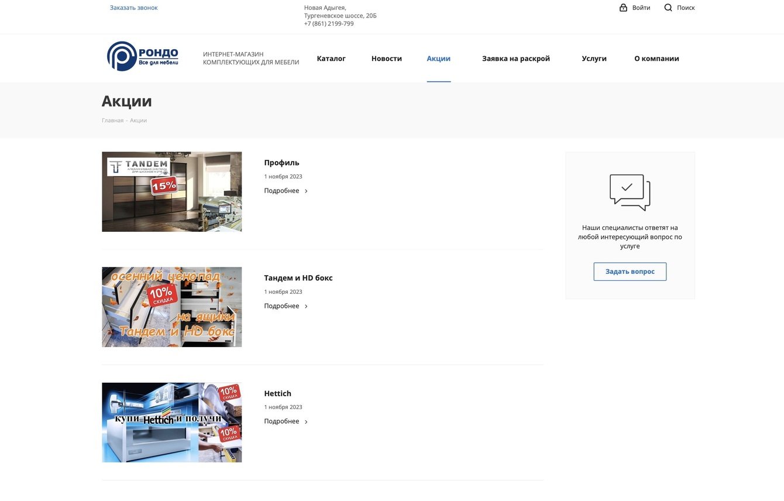Viewport: 784px width, 501px height.
Task: Open the Тандем и HD бокс promotion title
Action: [x=298, y=278]
